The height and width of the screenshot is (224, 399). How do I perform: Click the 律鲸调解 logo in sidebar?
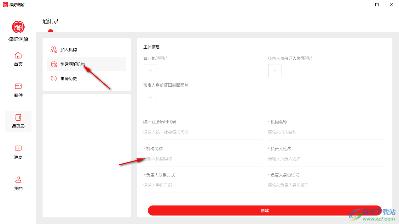pos(18,27)
